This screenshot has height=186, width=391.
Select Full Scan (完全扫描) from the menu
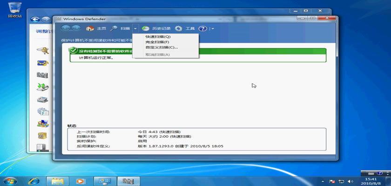click(x=157, y=42)
